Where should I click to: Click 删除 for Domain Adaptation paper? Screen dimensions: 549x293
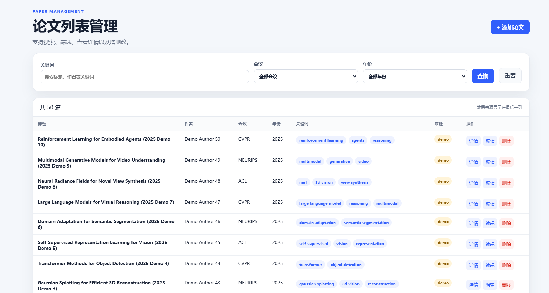(507, 223)
